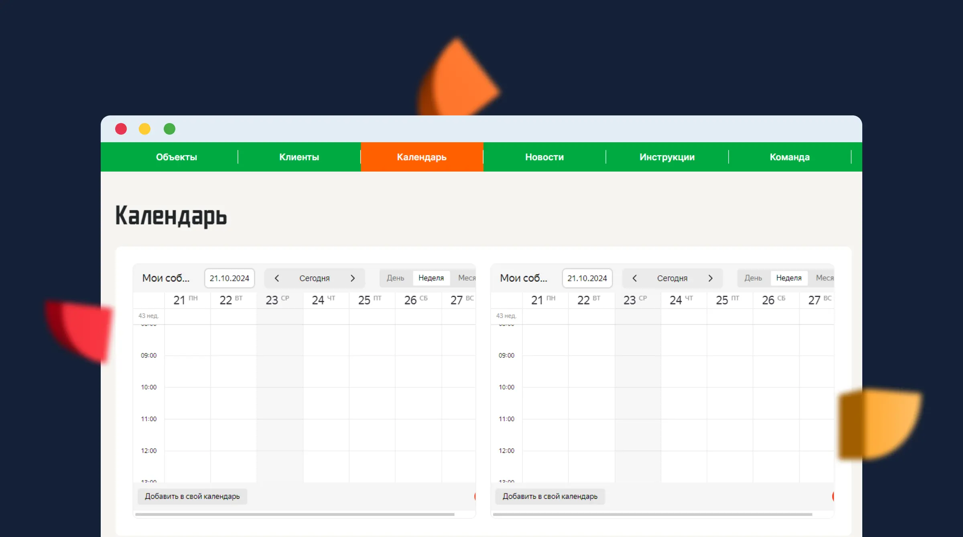Switch left calendar to День view
Screen dimensions: 963x537
click(x=395, y=278)
